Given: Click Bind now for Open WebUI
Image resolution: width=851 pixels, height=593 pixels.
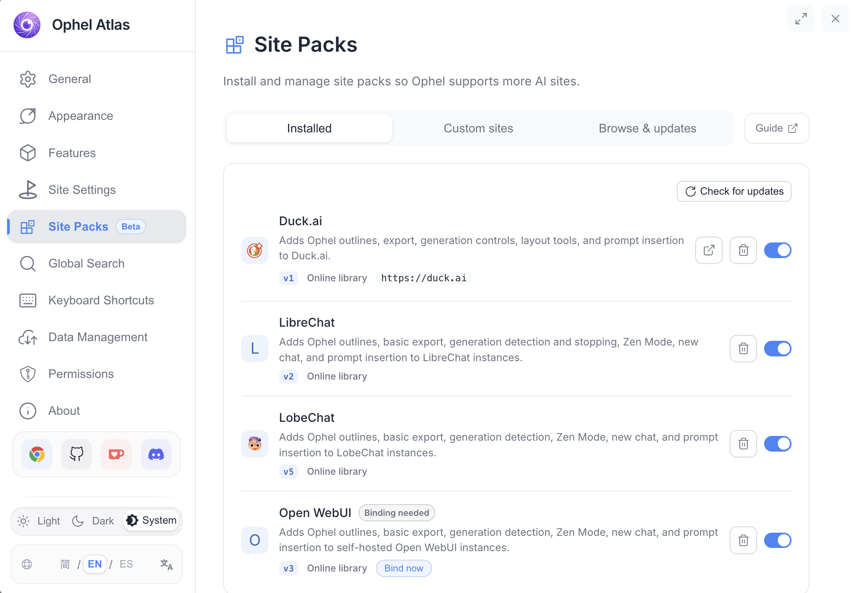Looking at the screenshot, I should (x=404, y=568).
